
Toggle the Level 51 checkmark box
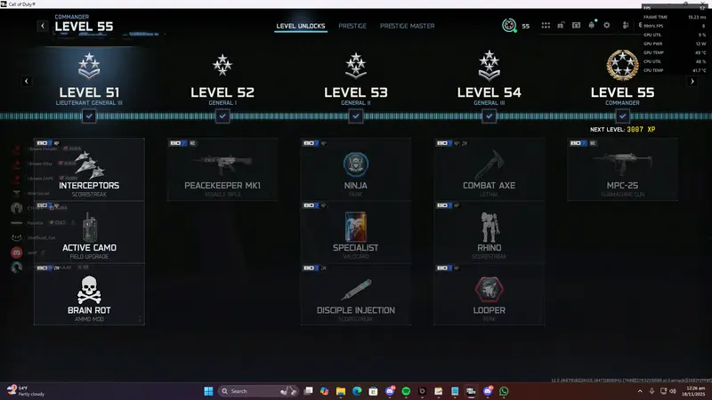(x=89, y=116)
